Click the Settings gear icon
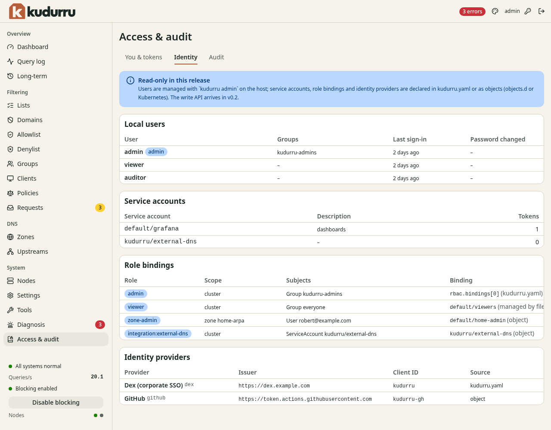Screen dimensions: 551x430 [x=10, y=295]
